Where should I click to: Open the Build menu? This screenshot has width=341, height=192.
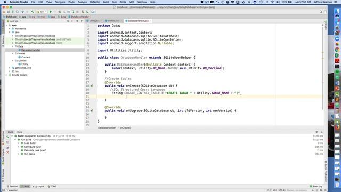(x=106, y=2)
